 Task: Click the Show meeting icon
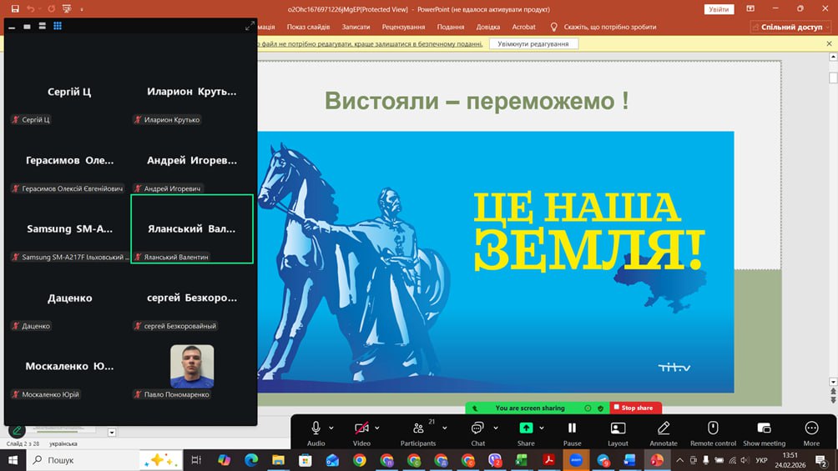pyautogui.click(x=764, y=428)
